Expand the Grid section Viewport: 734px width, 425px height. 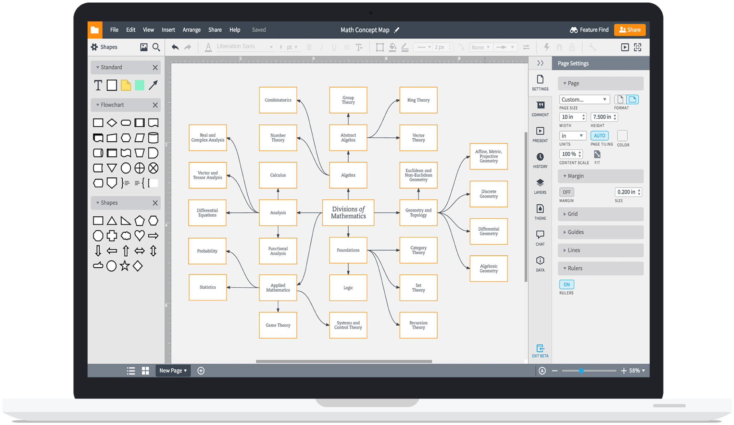pos(600,214)
